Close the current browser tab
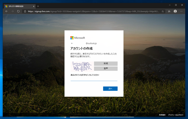Image resolution: width=188 pixels, height=119 pixels. click(x=34, y=6)
